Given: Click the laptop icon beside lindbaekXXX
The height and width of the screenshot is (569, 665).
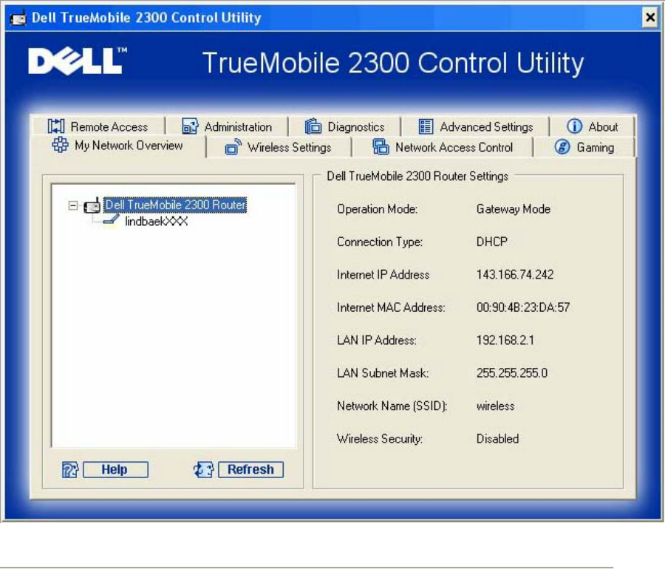Looking at the screenshot, I should coord(111,221).
